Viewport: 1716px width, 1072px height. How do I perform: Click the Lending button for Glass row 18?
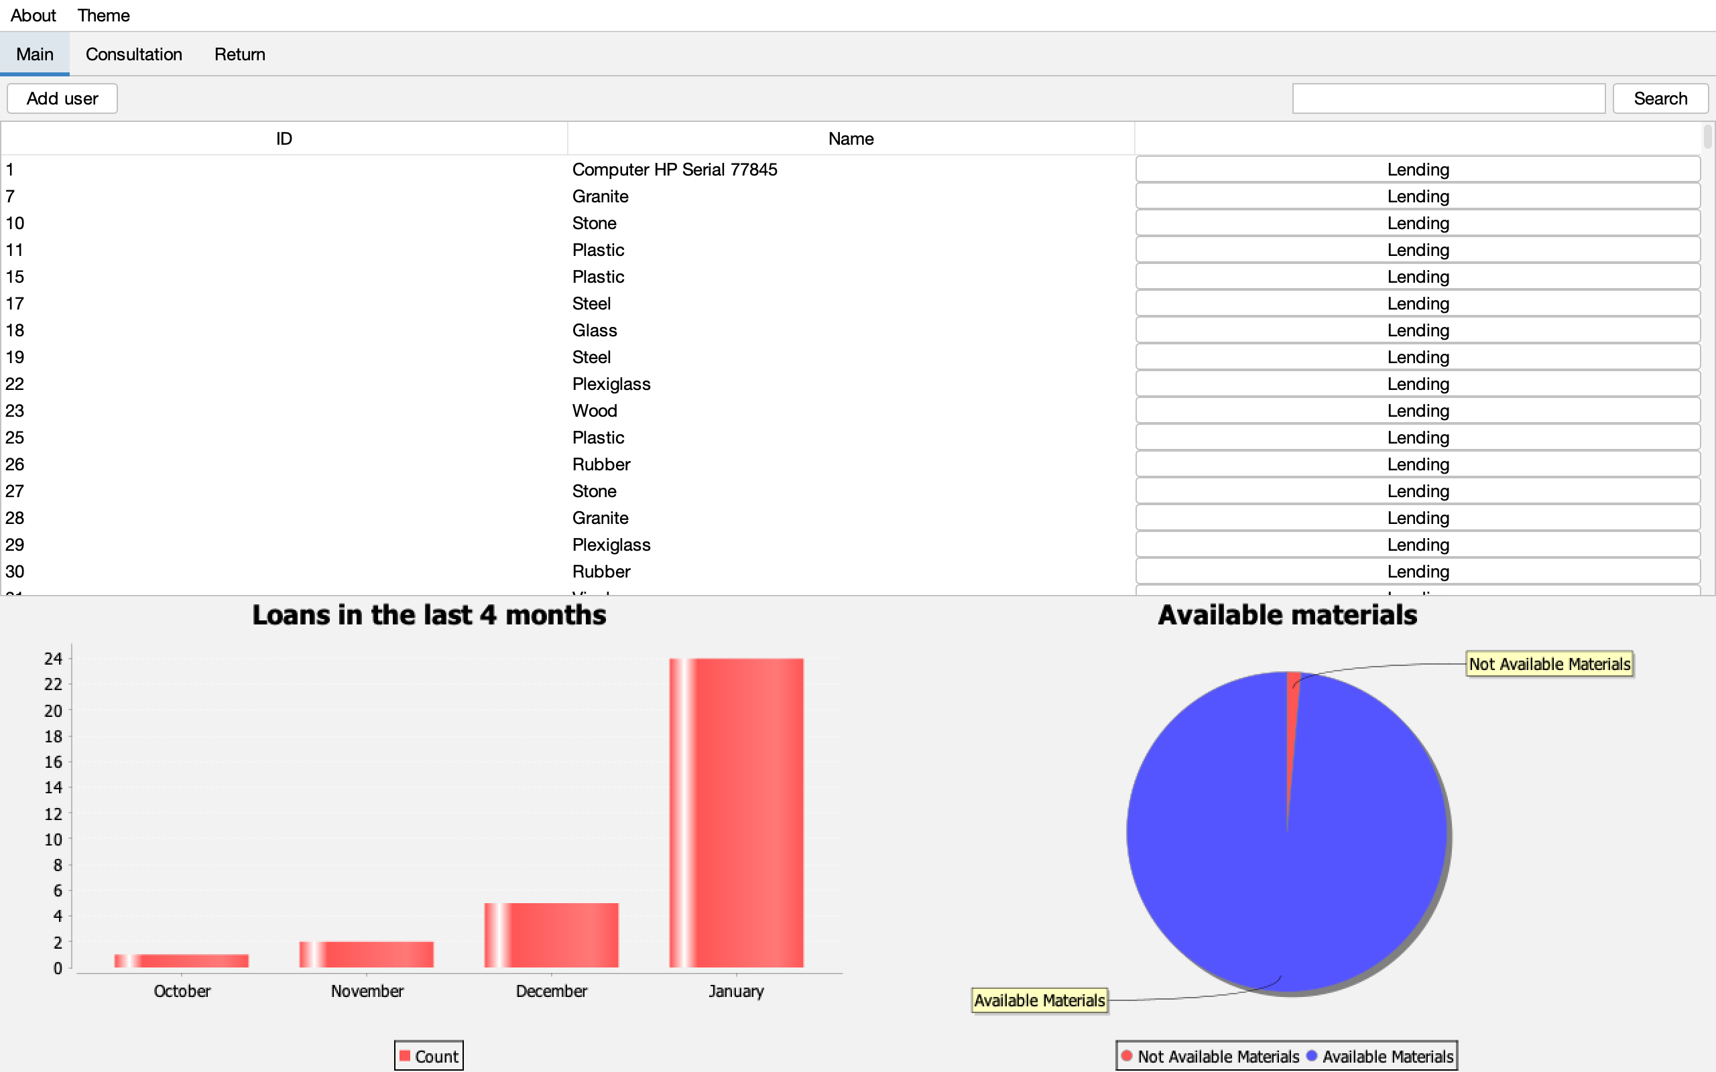coord(1420,330)
